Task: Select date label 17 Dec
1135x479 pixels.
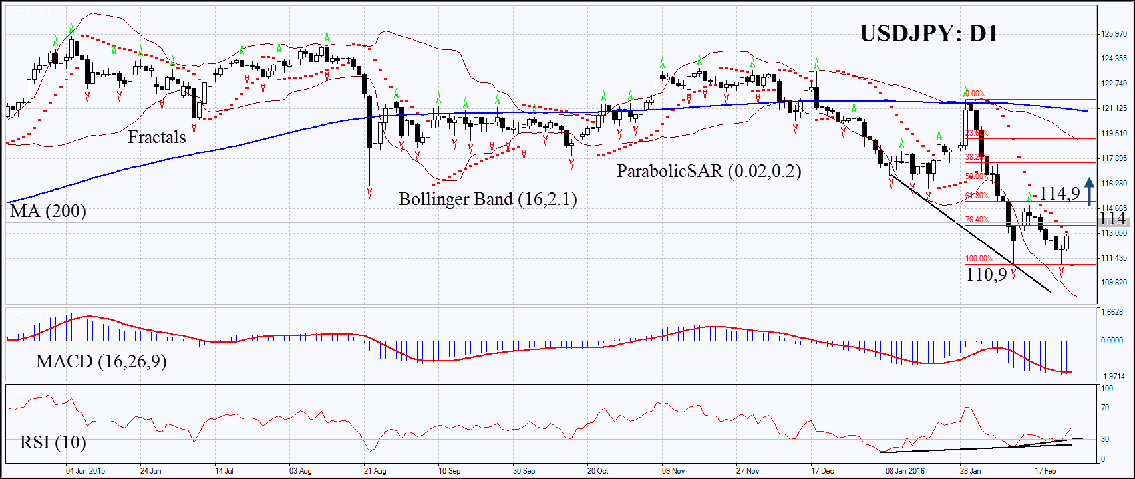Action: point(822,471)
